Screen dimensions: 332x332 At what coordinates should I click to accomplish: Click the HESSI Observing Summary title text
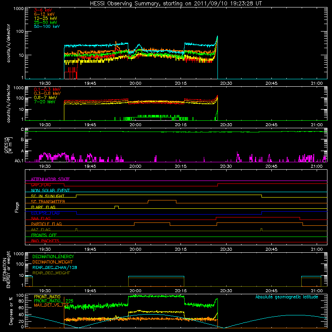tap(176, 4)
